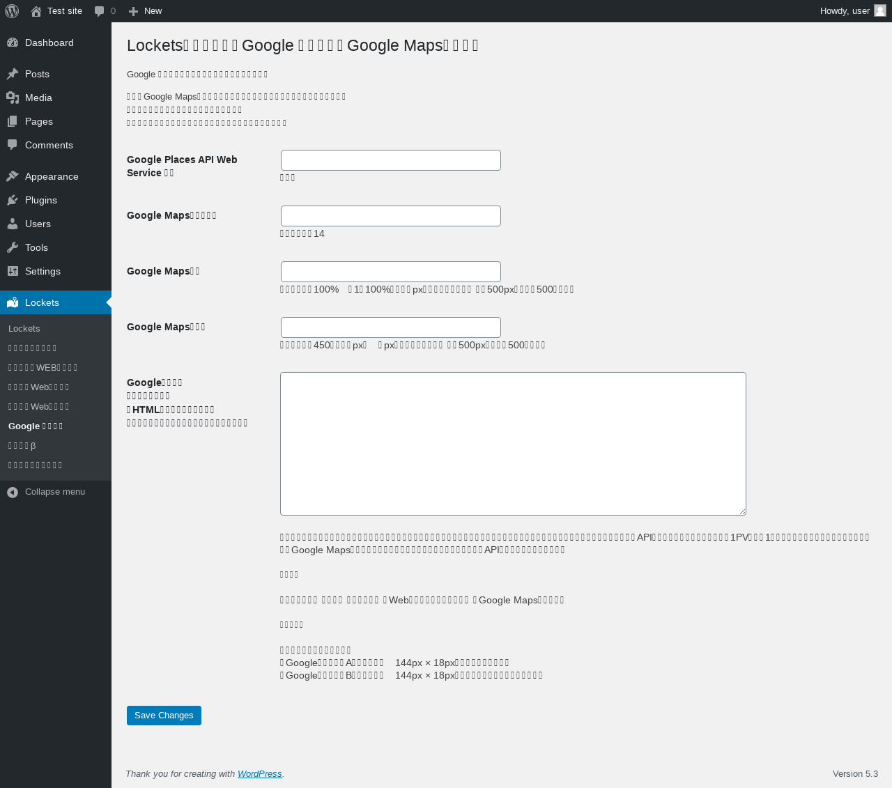The image size is (892, 788).
Task: Click the Comments sidebar bubble icon
Action: click(x=13, y=145)
